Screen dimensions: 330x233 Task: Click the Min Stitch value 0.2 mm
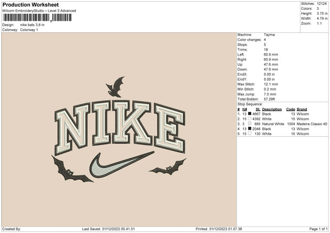point(270,89)
